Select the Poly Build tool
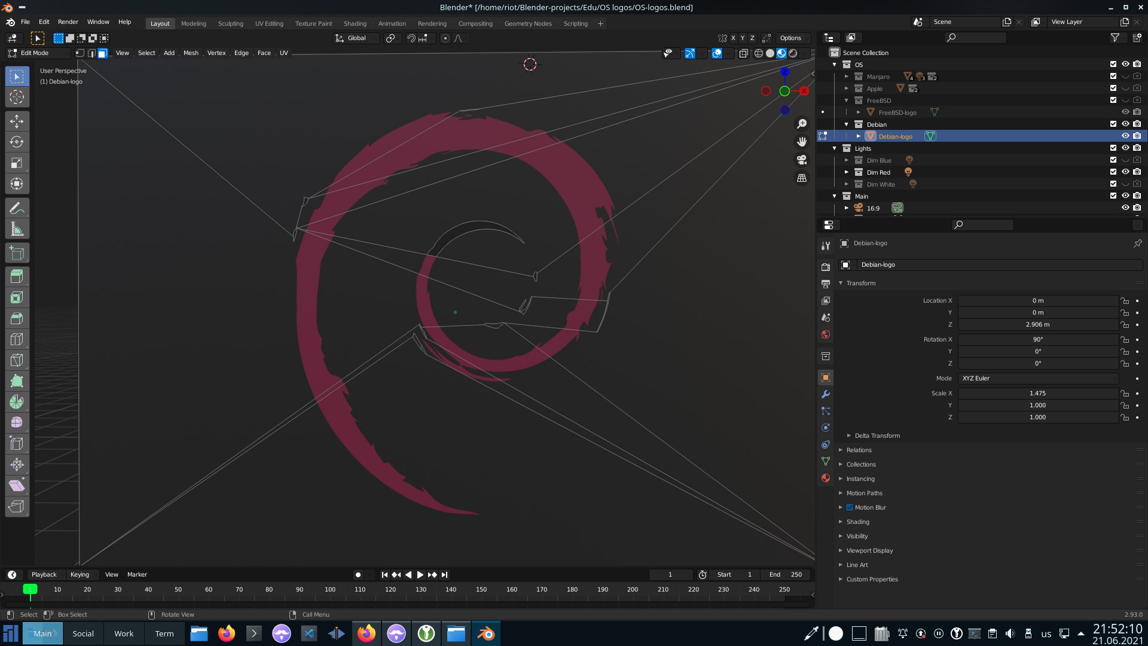 (x=17, y=381)
